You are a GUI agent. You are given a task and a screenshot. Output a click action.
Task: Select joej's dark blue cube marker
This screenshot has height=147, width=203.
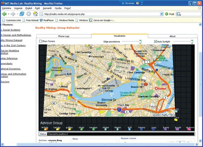click(x=153, y=129)
